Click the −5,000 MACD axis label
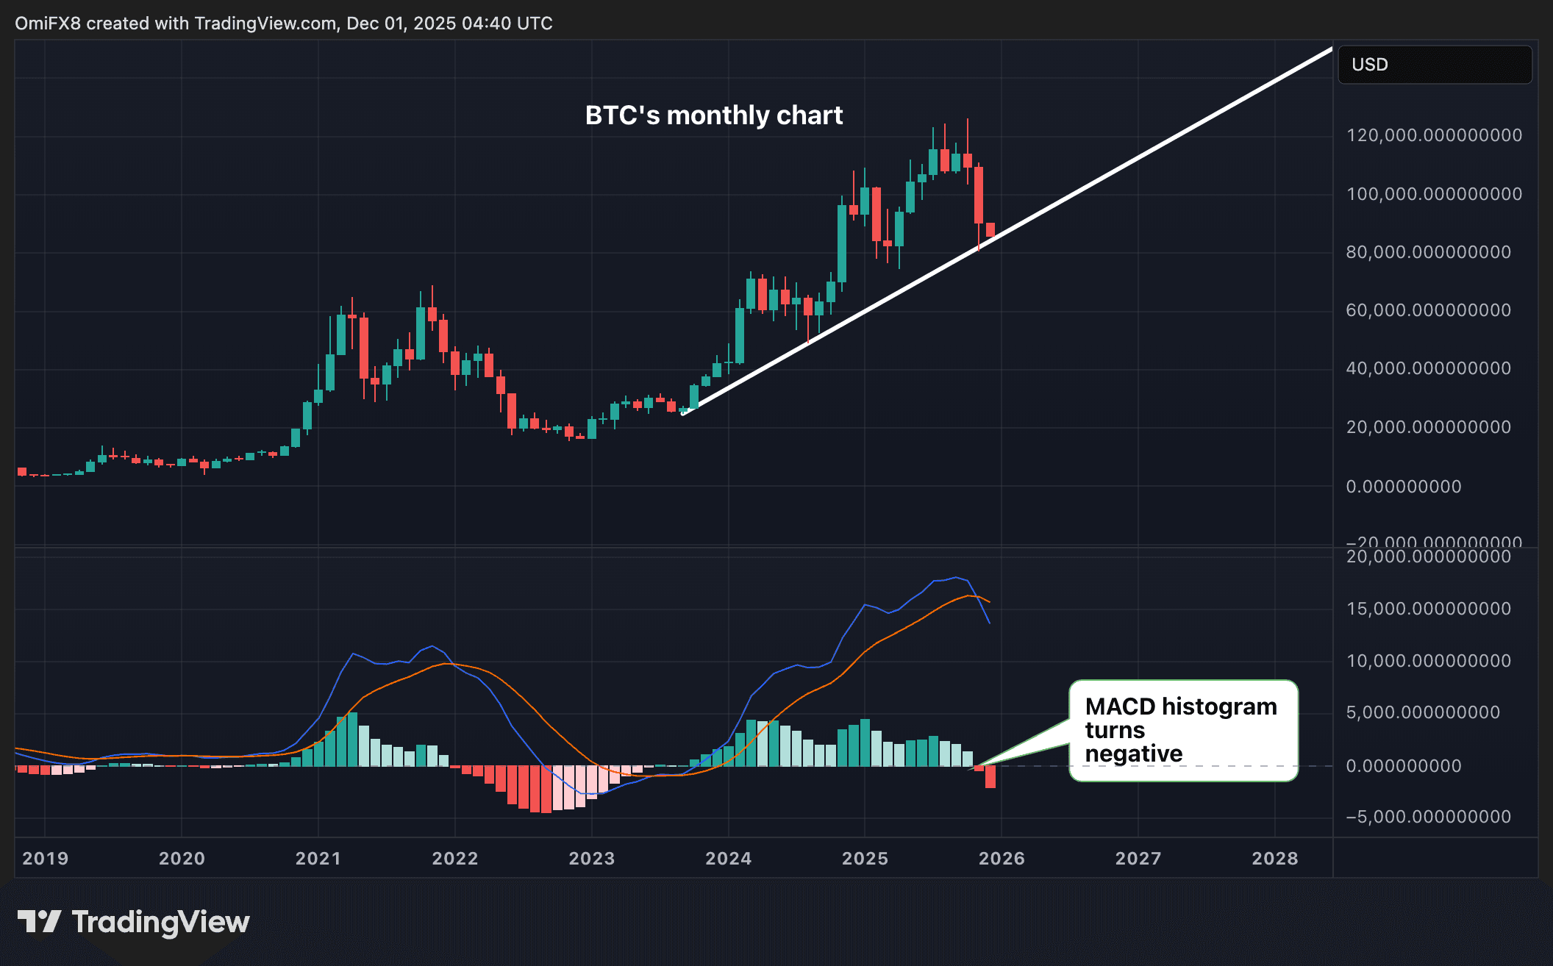 pyautogui.click(x=1428, y=817)
